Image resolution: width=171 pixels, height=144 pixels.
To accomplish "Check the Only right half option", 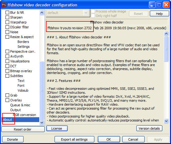I will pos(93,16).
